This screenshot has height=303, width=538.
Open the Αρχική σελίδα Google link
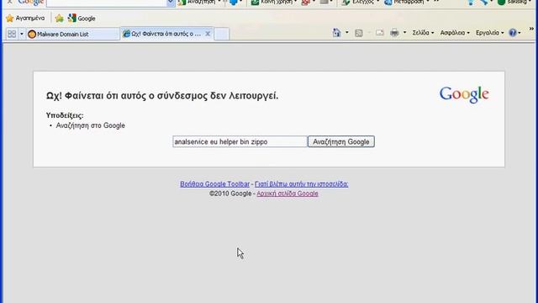[287, 194]
